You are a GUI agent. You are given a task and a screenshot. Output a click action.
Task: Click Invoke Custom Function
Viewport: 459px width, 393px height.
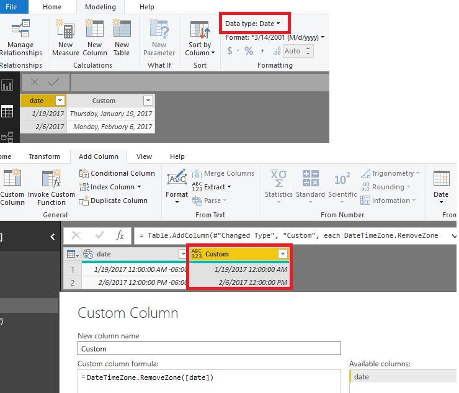point(51,187)
